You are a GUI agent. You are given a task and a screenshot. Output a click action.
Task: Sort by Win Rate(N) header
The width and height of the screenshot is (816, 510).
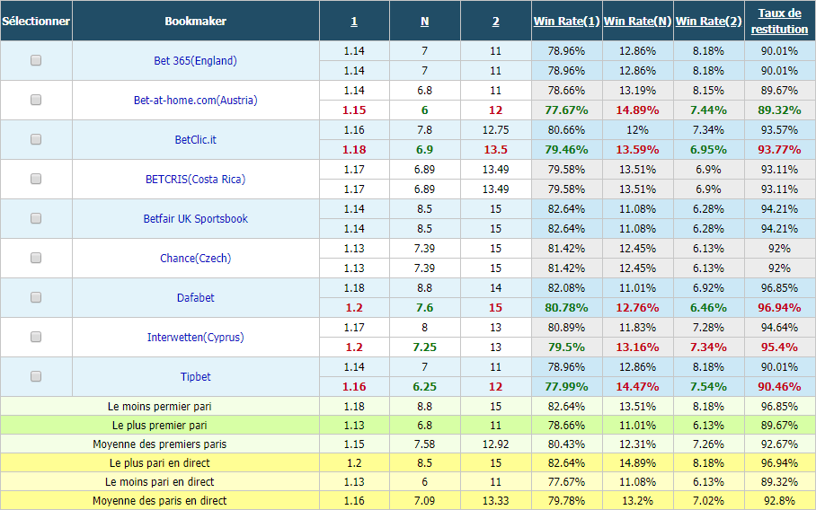pyautogui.click(x=637, y=22)
